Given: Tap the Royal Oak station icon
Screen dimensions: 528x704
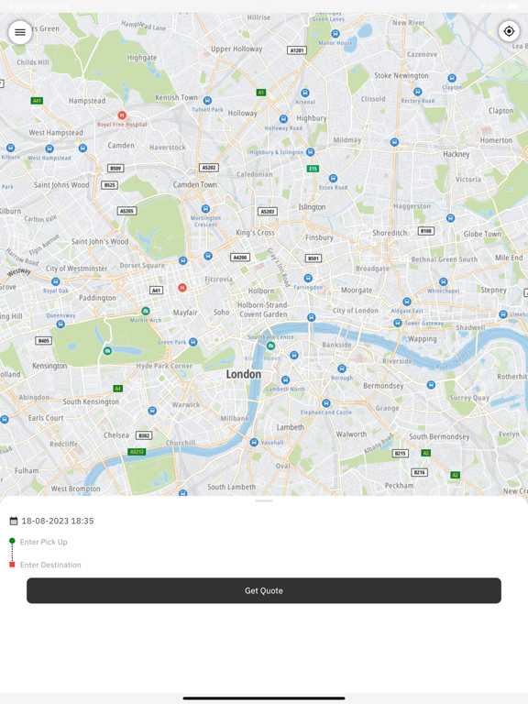Looking at the screenshot, I should tap(56, 281).
